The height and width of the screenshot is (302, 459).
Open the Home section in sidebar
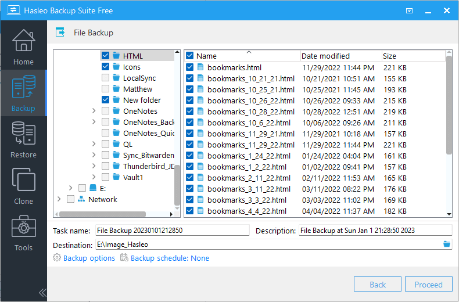23,46
